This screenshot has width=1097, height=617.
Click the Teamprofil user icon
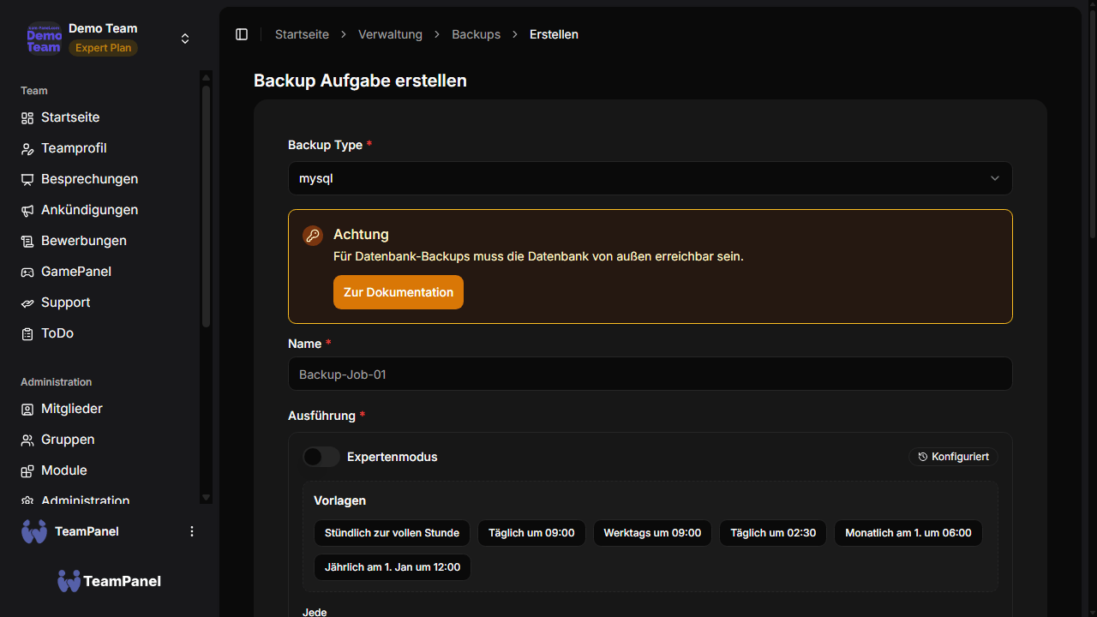(x=27, y=148)
